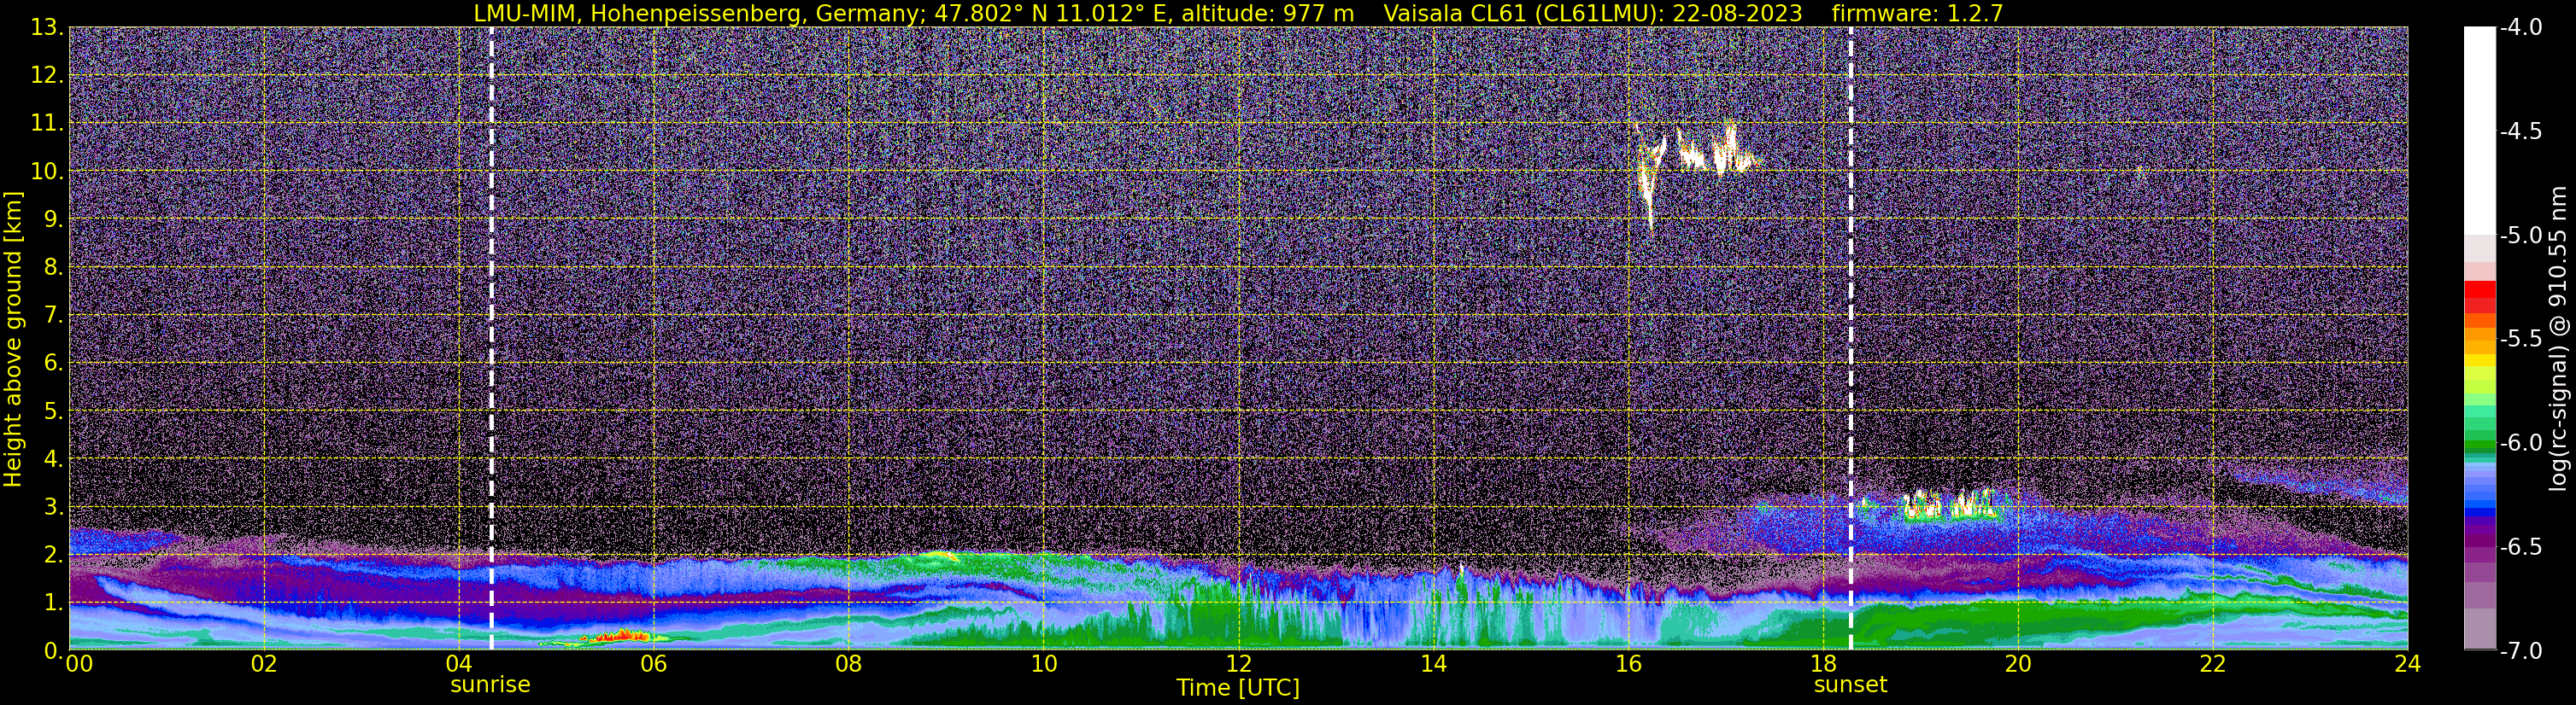Click the white dashed sunrise line

pyautogui.click(x=491, y=339)
